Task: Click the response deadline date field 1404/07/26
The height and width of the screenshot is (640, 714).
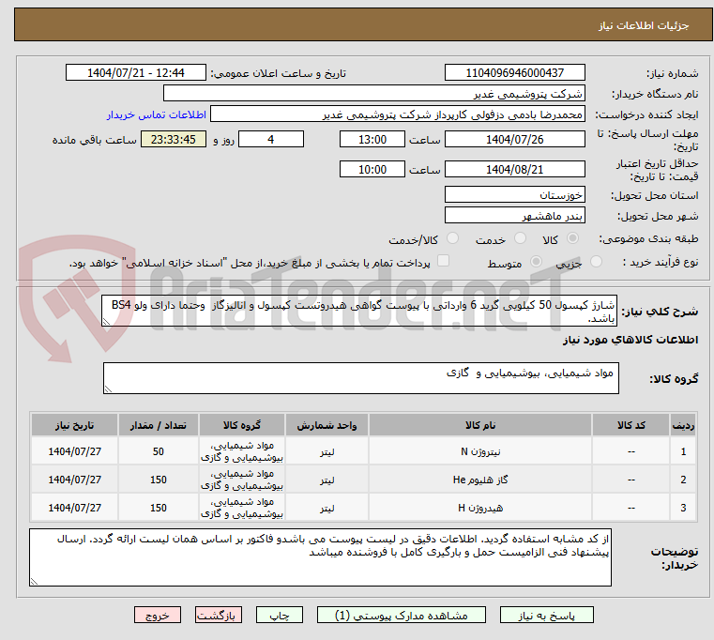Action: click(x=515, y=140)
